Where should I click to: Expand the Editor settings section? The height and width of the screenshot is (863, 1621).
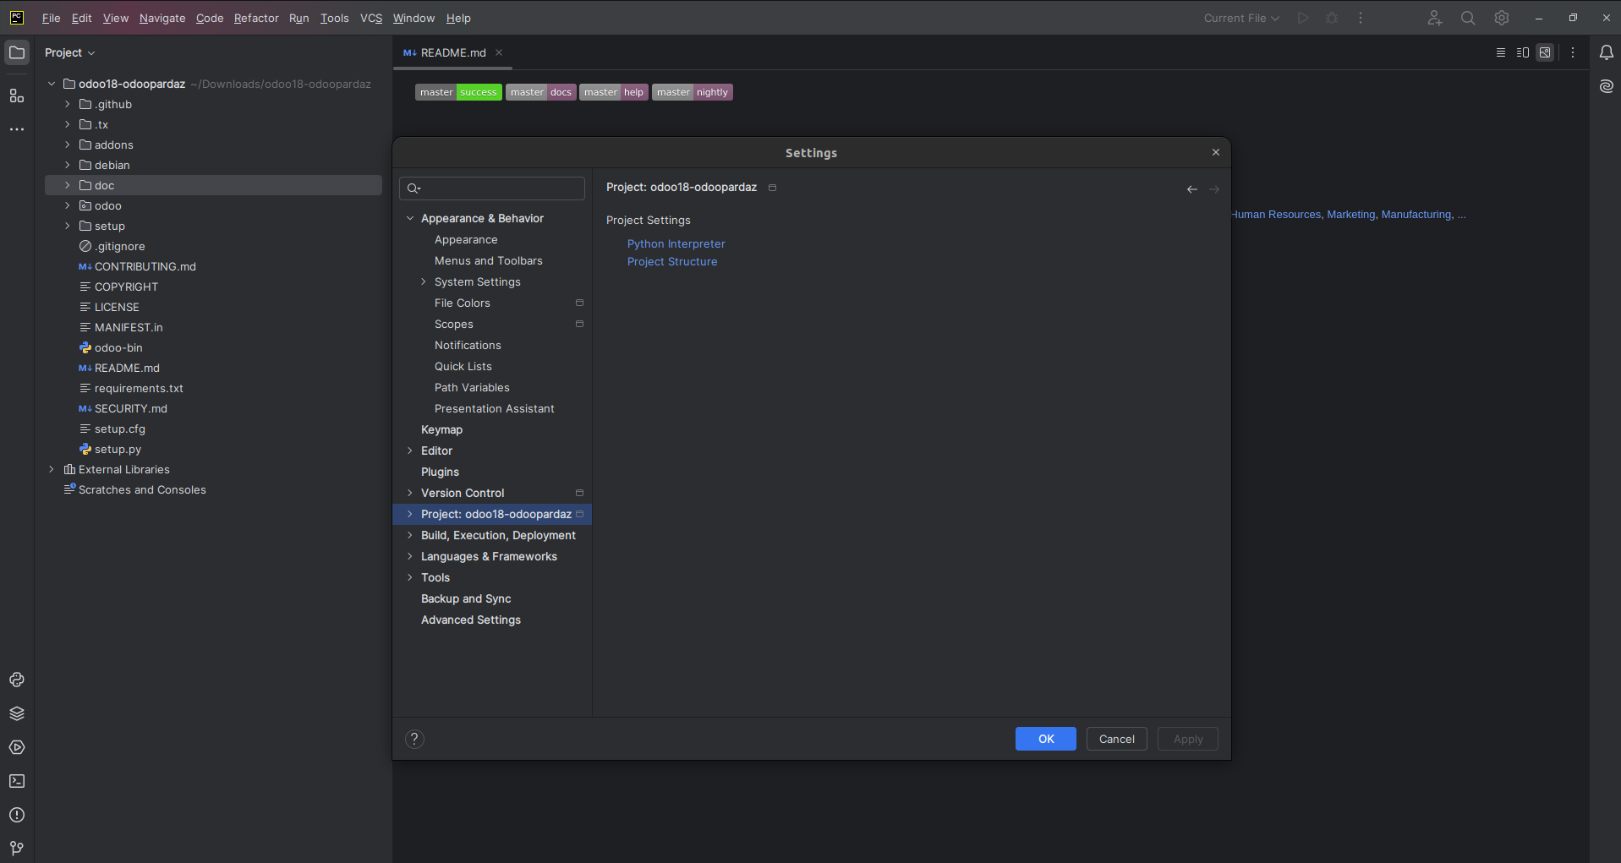pos(410,451)
